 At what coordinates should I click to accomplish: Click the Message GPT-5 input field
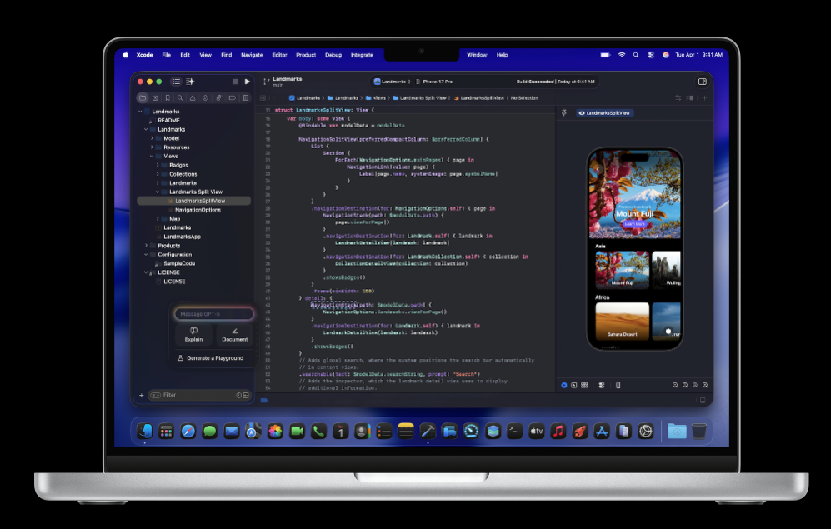click(x=214, y=314)
